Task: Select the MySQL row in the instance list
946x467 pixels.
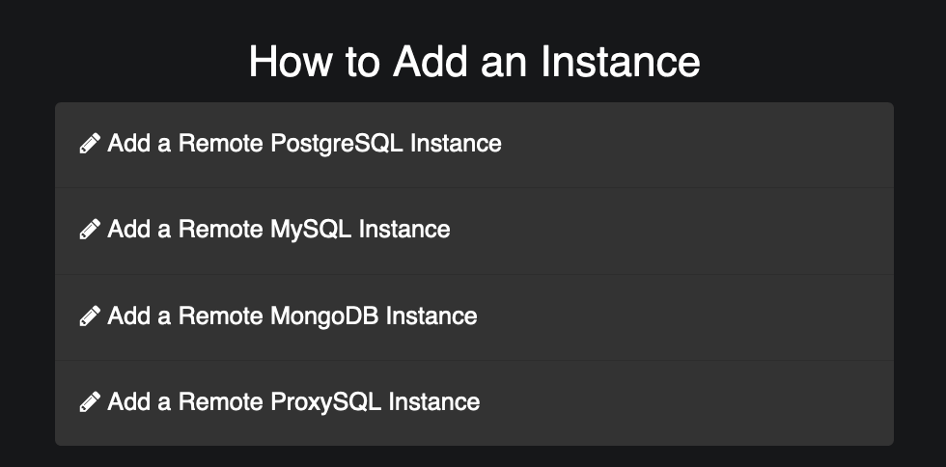Action: coord(474,231)
